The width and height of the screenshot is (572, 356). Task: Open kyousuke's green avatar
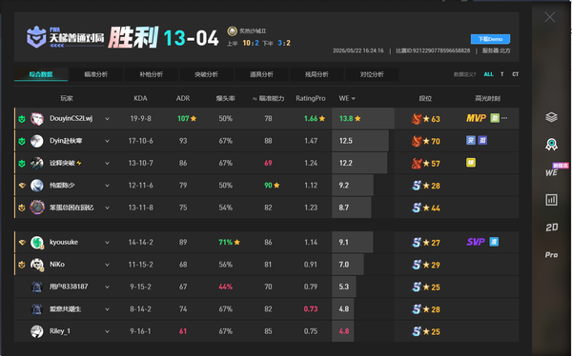(x=37, y=243)
